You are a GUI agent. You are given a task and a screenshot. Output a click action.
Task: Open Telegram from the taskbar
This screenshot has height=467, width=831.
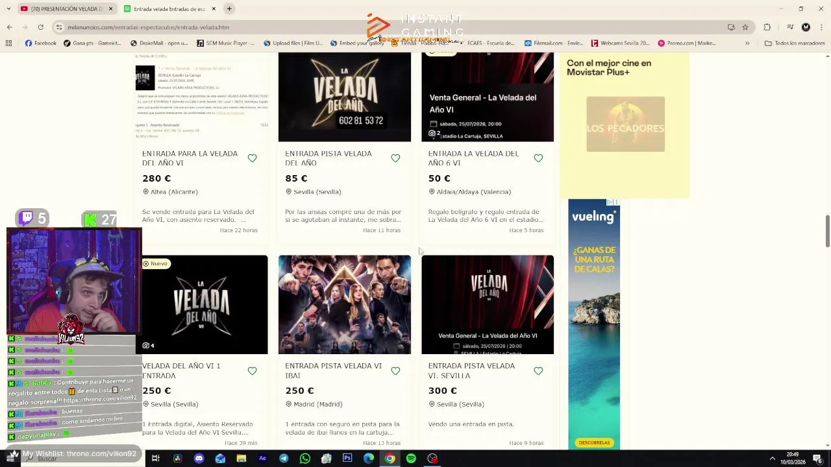284,459
